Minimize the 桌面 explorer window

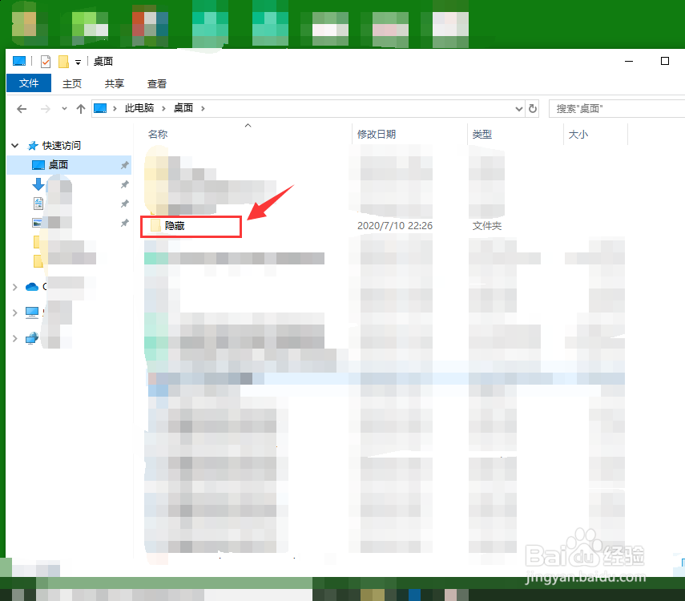tap(629, 61)
